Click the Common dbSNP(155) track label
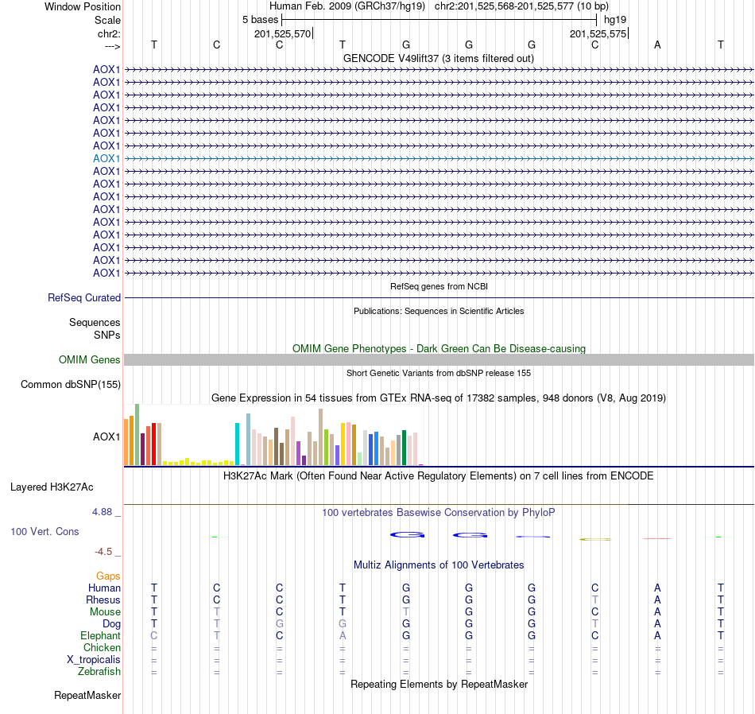The width and height of the screenshot is (755, 714). (x=71, y=385)
